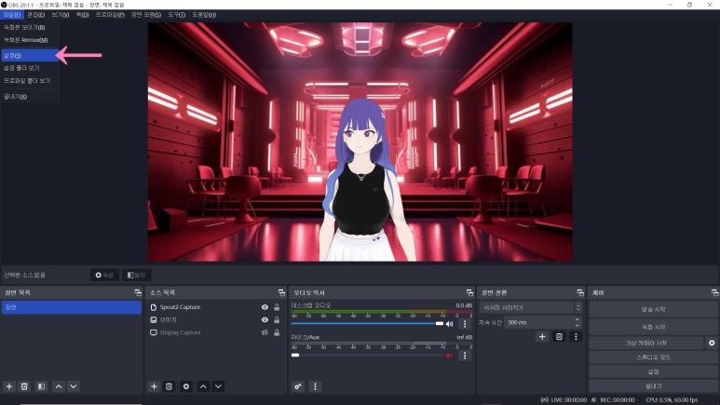Viewport: 720px width, 405px height.
Task: Unlock the Spout2 Capture source
Action: click(x=277, y=307)
